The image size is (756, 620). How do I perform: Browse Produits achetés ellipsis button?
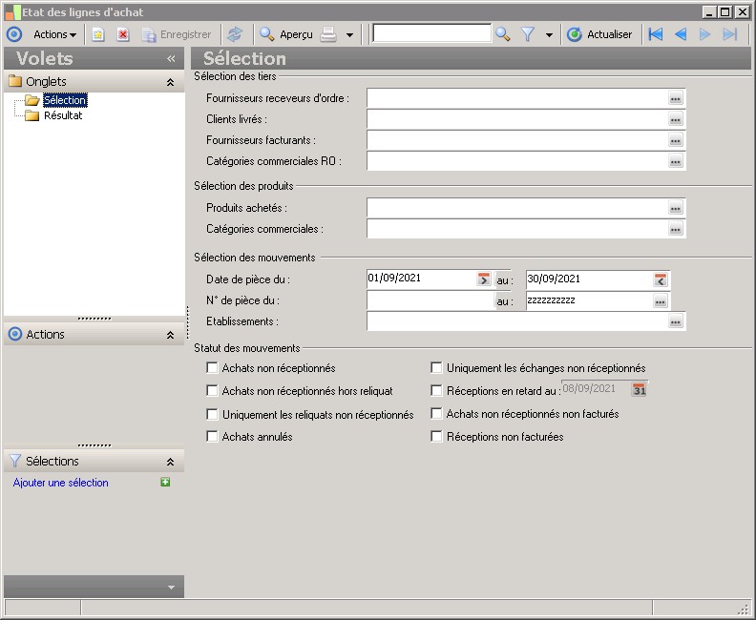click(x=676, y=208)
